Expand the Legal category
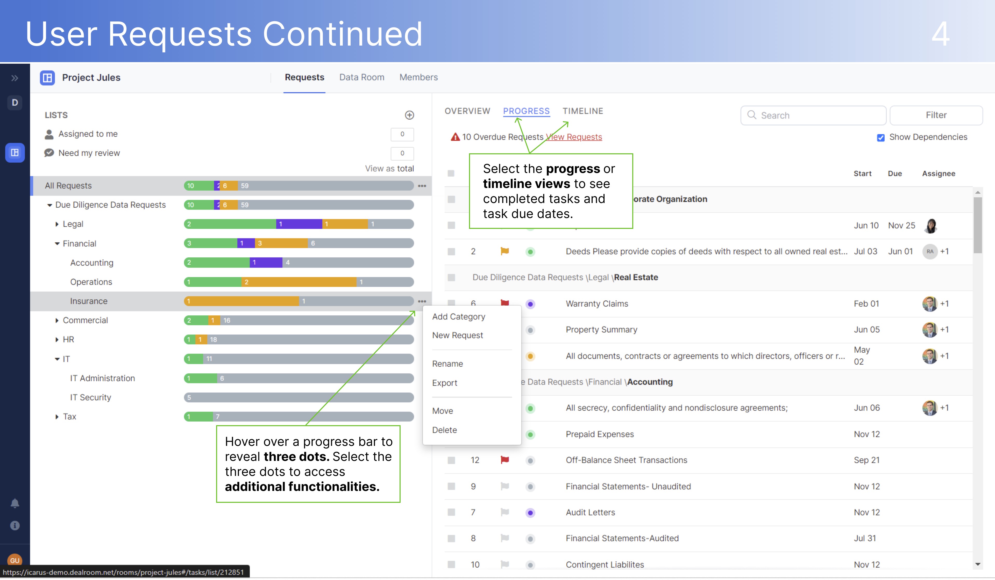This screenshot has height=580, width=995. point(57,224)
